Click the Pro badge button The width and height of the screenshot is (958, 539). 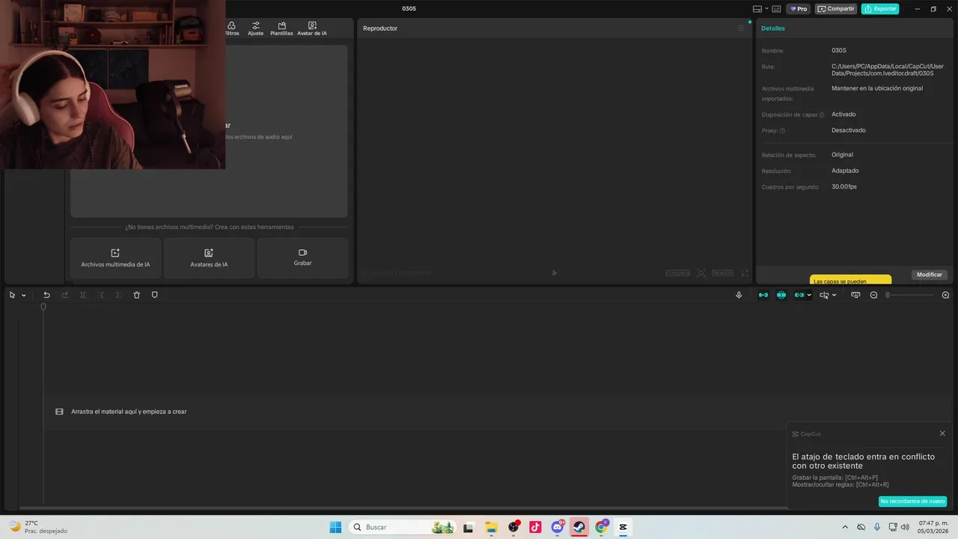(799, 9)
